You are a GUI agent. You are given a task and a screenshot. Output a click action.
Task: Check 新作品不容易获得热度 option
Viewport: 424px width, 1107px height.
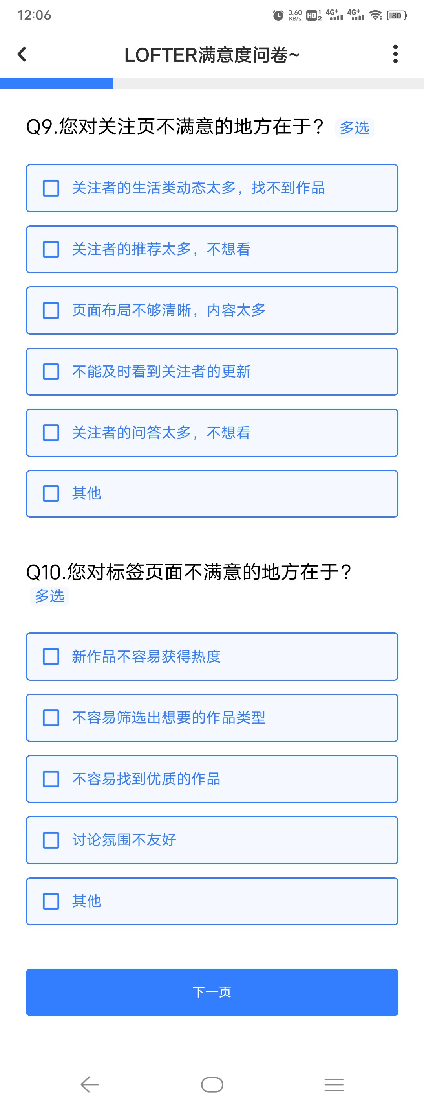212,657
